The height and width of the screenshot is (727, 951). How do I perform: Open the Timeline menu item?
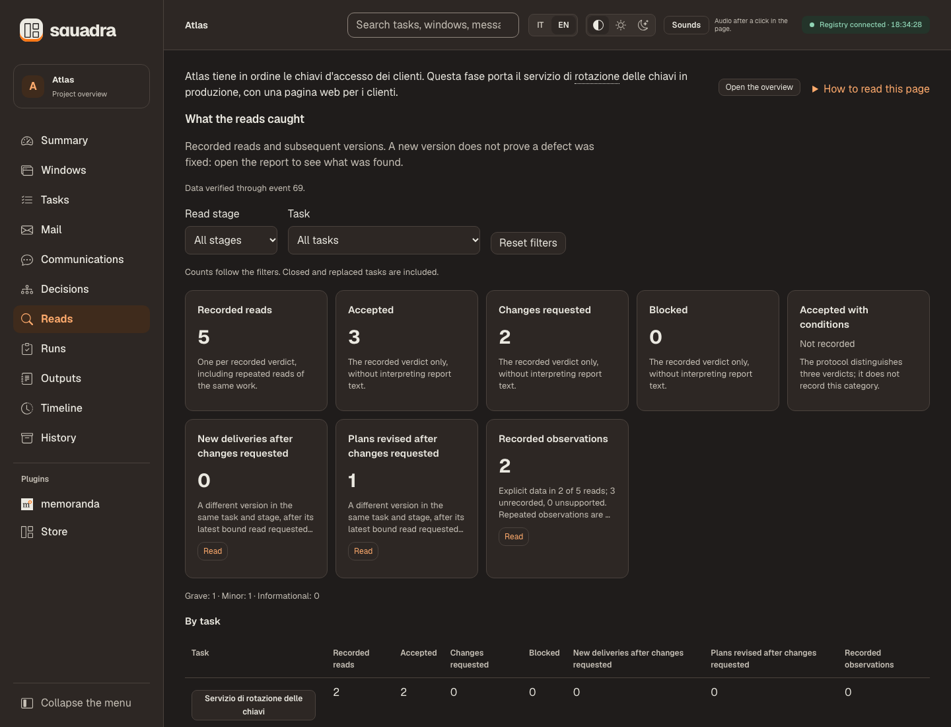[x=81, y=408]
